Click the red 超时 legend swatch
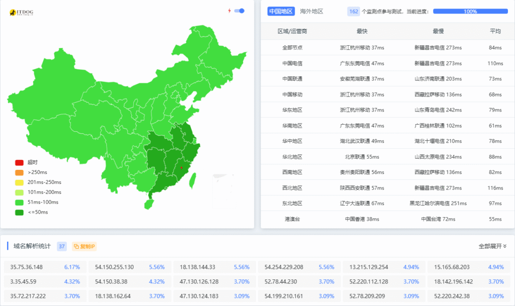Screen dimensions: 515x306 click(x=19, y=162)
